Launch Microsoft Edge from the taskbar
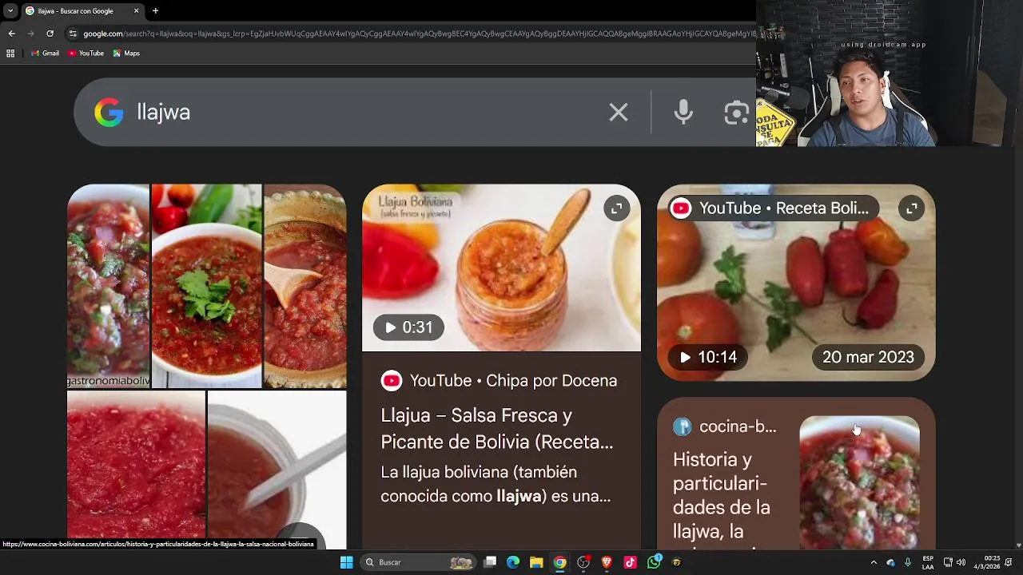Image resolution: width=1023 pixels, height=575 pixels. point(513,562)
